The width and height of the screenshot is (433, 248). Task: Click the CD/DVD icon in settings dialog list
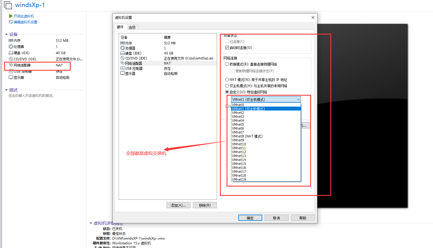point(123,58)
